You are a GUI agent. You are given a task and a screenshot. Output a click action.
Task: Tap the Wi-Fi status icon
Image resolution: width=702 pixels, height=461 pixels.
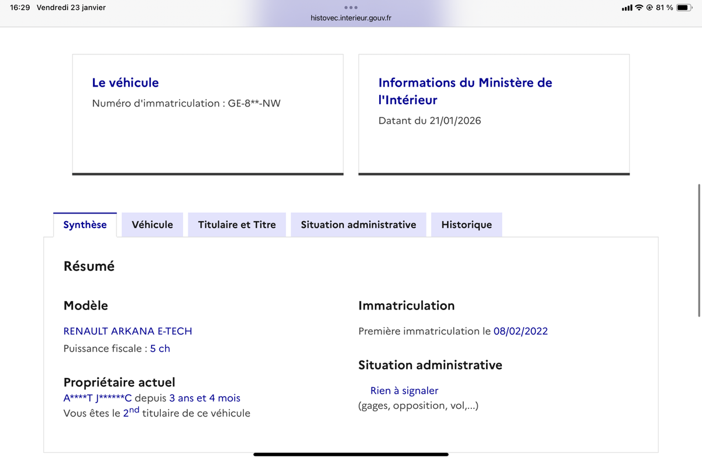pyautogui.click(x=639, y=8)
